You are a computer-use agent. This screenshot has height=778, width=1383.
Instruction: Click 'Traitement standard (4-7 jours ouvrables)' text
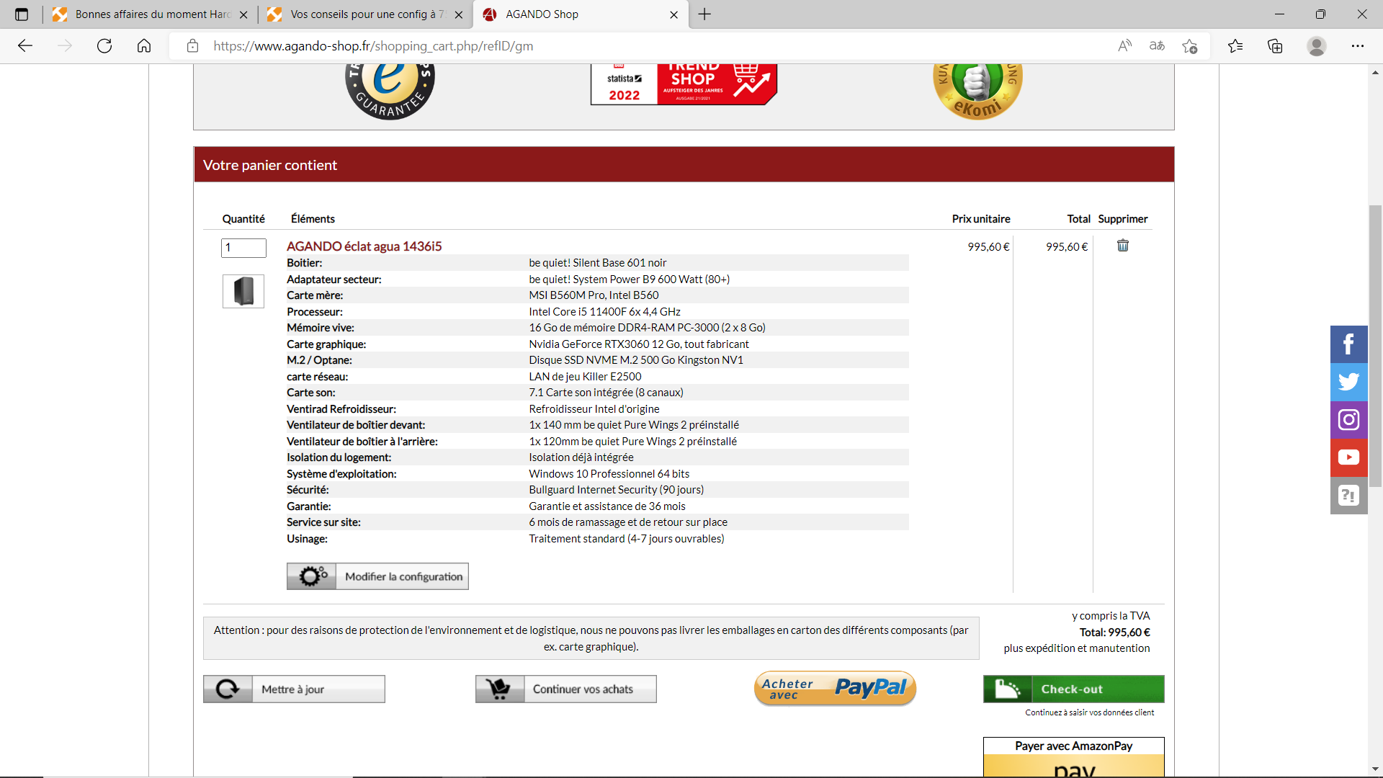click(626, 539)
